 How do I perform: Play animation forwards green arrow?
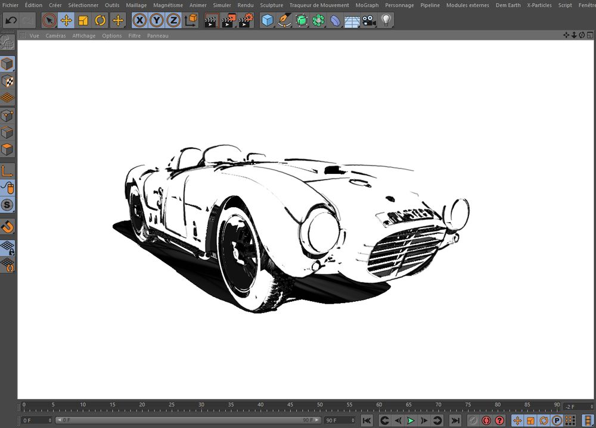(x=411, y=420)
